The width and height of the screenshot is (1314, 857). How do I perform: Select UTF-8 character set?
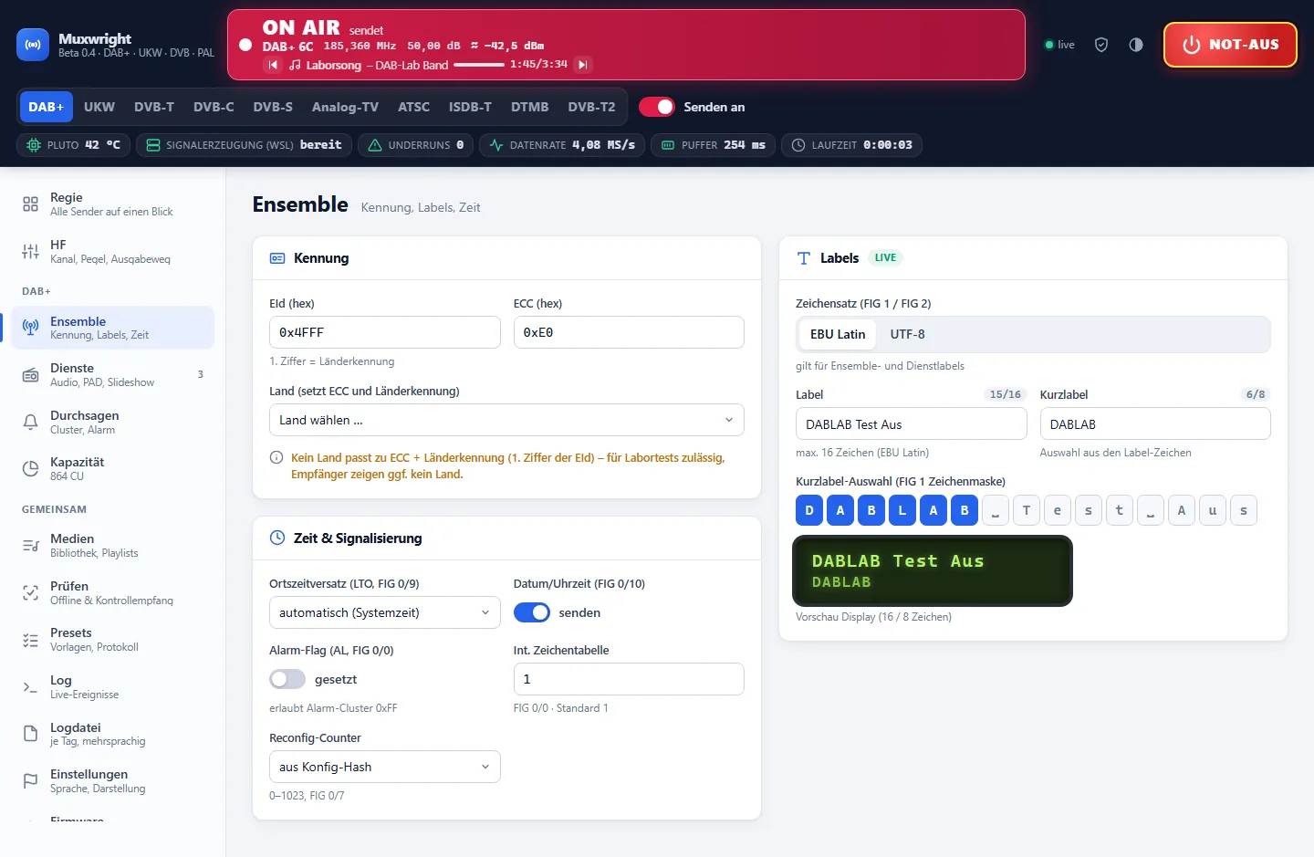point(907,334)
